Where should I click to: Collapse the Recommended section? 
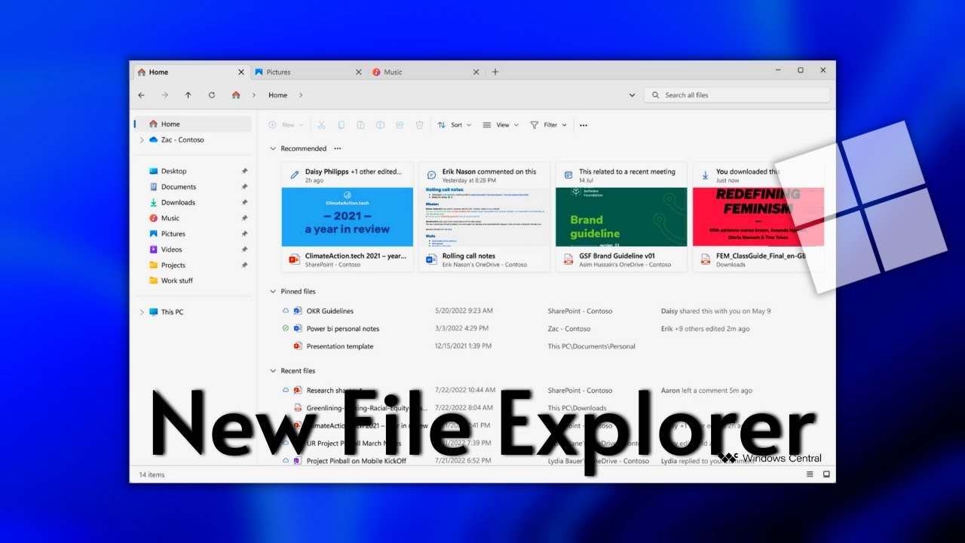pos(273,149)
